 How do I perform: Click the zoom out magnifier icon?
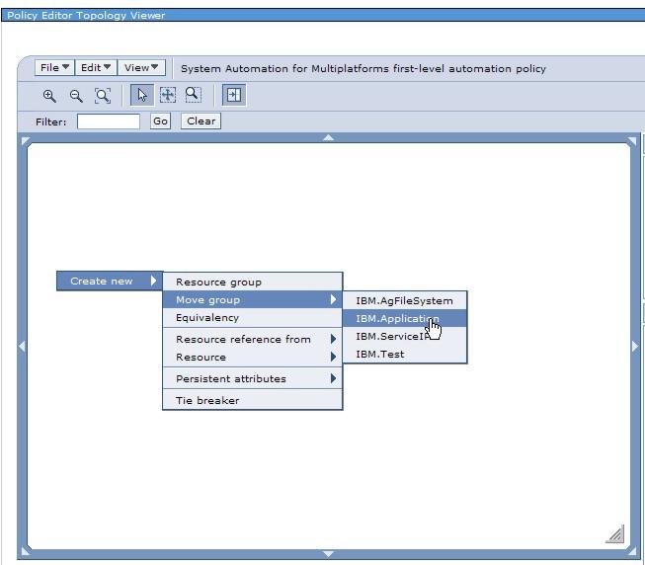tap(76, 96)
